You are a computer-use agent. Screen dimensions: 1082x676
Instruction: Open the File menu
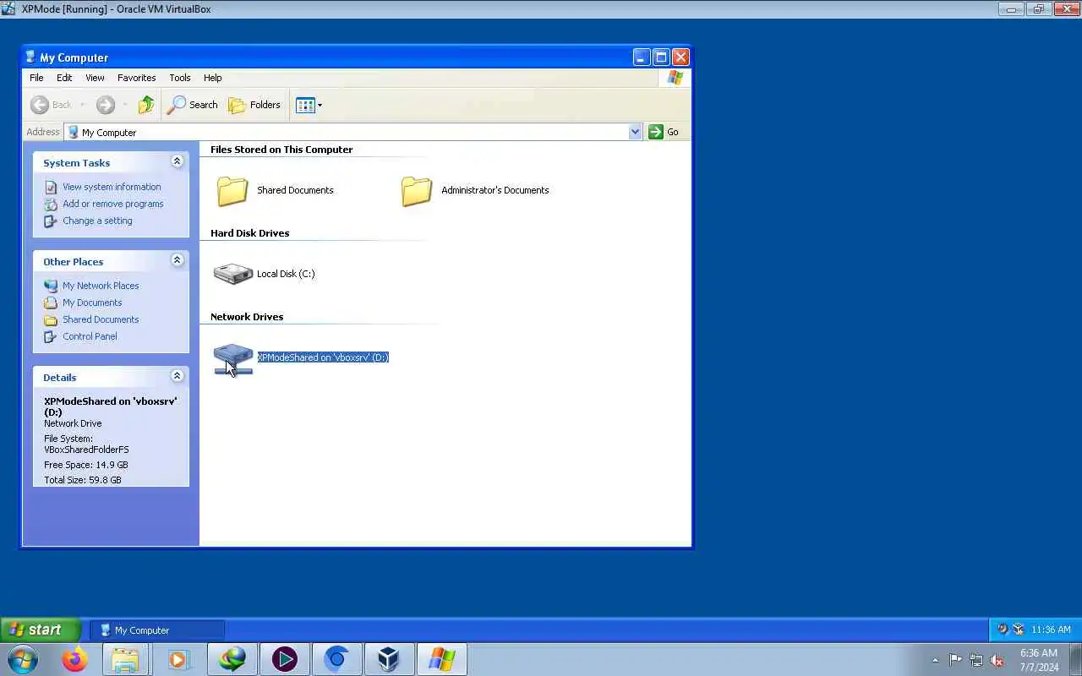(36, 78)
